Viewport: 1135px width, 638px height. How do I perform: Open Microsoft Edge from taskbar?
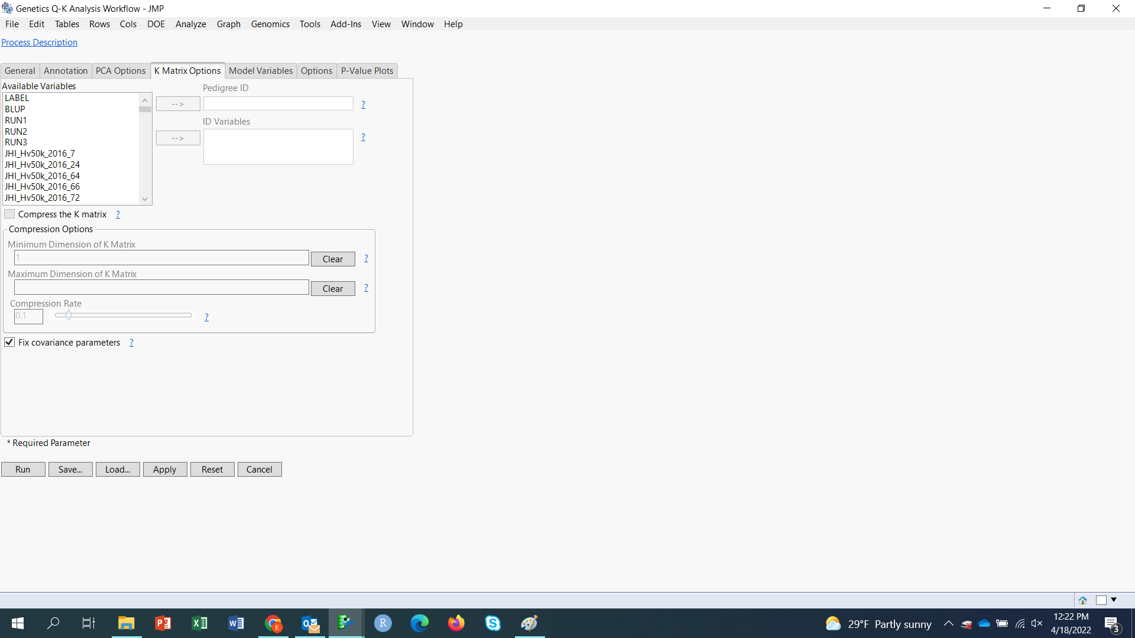420,623
